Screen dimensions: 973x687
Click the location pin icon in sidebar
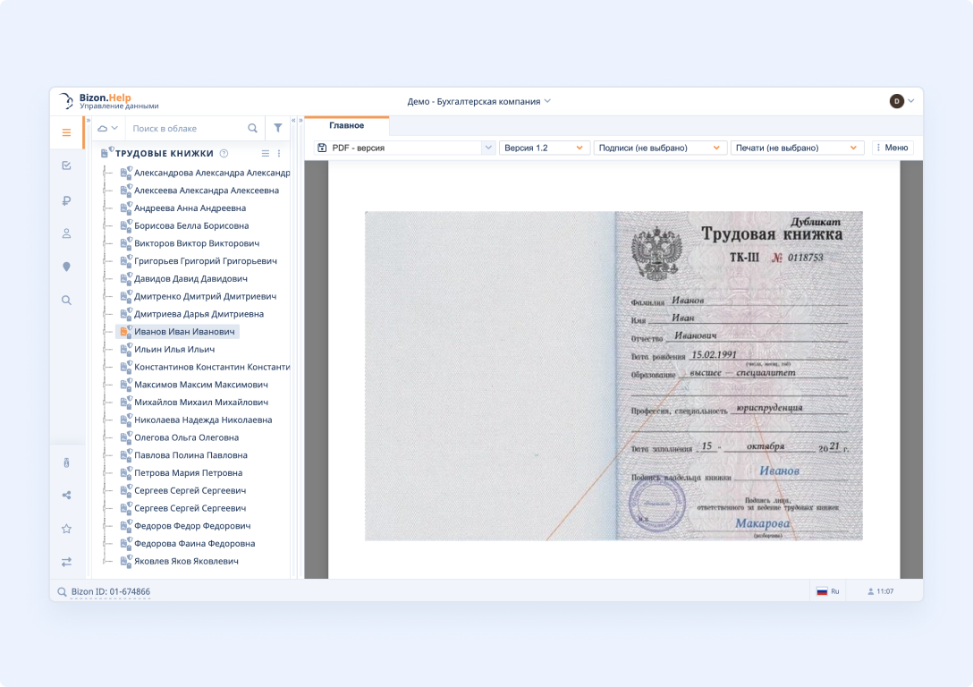tap(66, 267)
